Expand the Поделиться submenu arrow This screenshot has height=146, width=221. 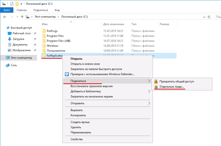(x=149, y=81)
